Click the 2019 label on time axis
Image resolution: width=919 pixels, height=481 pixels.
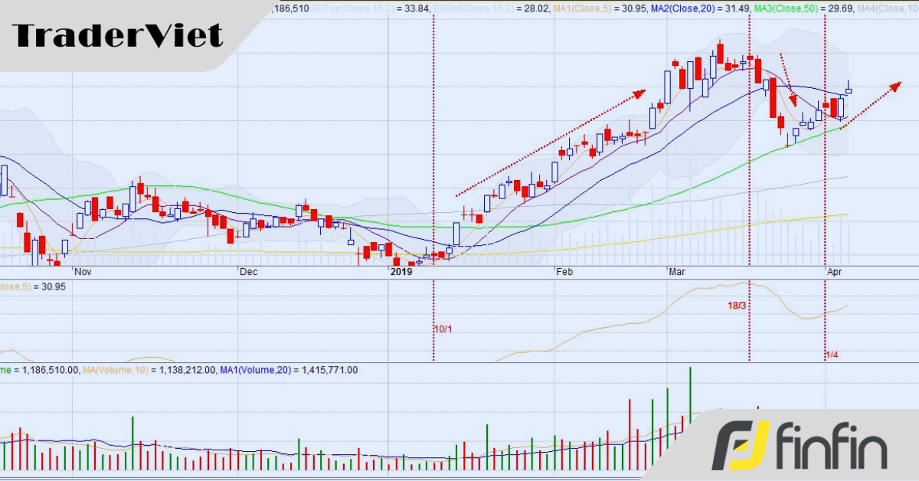coord(401,272)
